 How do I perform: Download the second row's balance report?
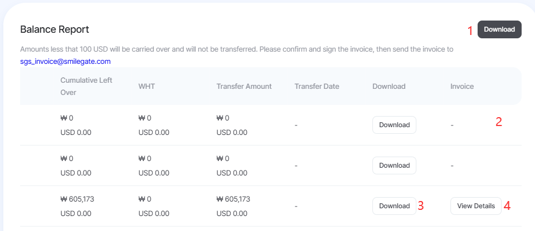coord(394,165)
